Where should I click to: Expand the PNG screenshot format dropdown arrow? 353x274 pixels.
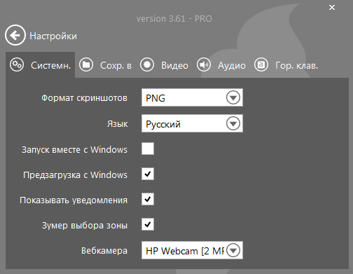click(x=233, y=97)
